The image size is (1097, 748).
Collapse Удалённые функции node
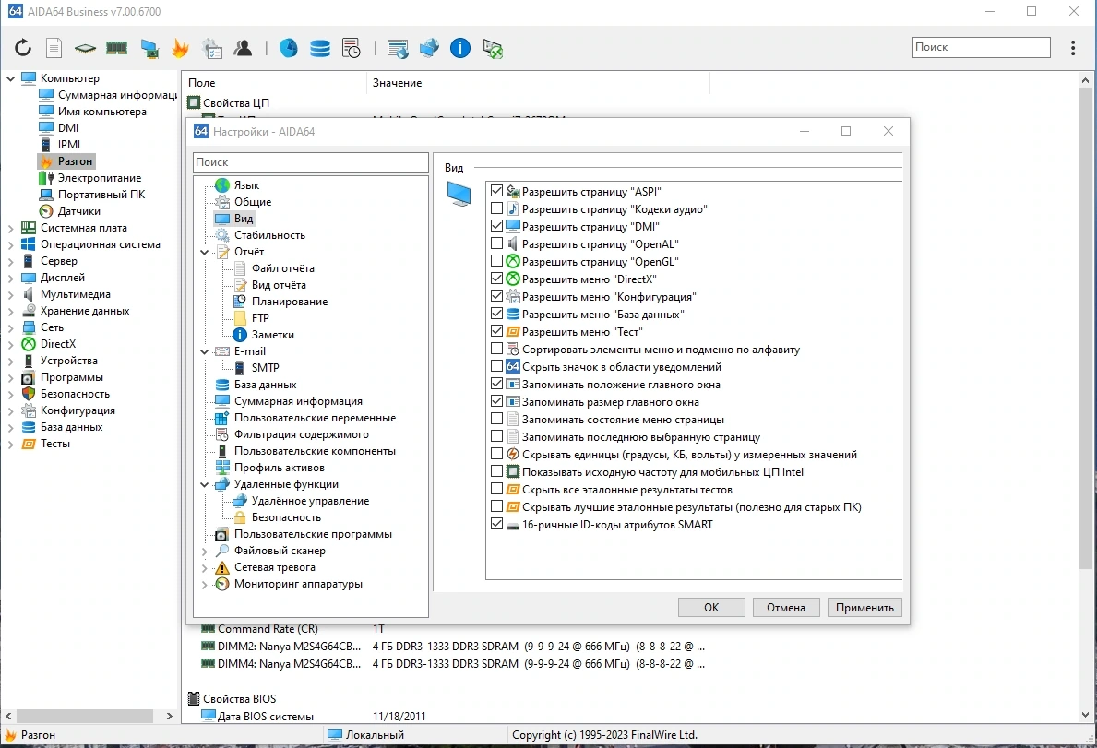point(204,484)
